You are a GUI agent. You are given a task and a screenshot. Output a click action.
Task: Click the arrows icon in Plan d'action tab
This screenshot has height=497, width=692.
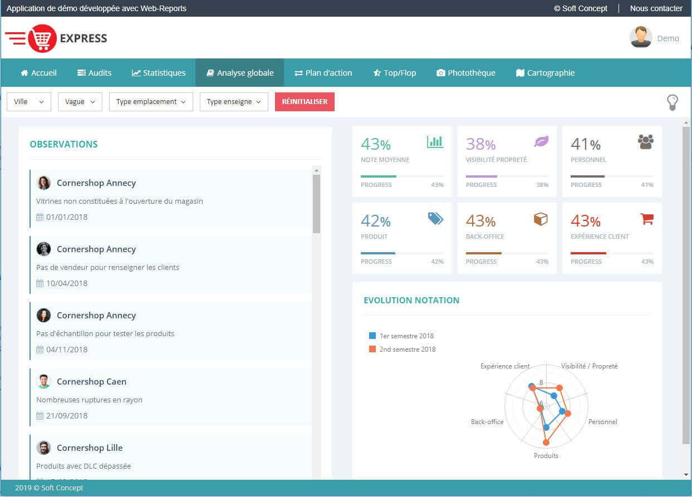coord(298,73)
